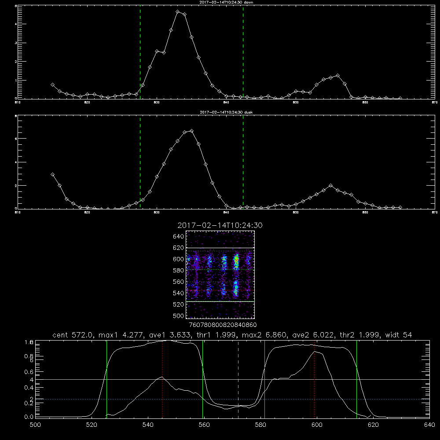The image size is (440, 440).
Task: Select the right green dashed line in dawn plot
Action: (243, 52)
